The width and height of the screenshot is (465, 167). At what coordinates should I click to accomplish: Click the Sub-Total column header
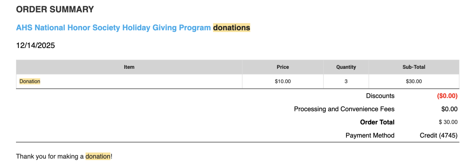click(414, 67)
